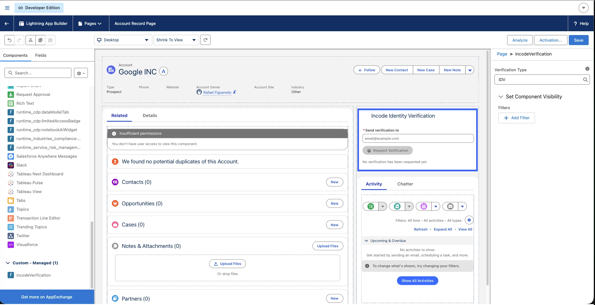595x305 pixels.
Task: Open the hamburger navigation menu
Action: [7, 8]
